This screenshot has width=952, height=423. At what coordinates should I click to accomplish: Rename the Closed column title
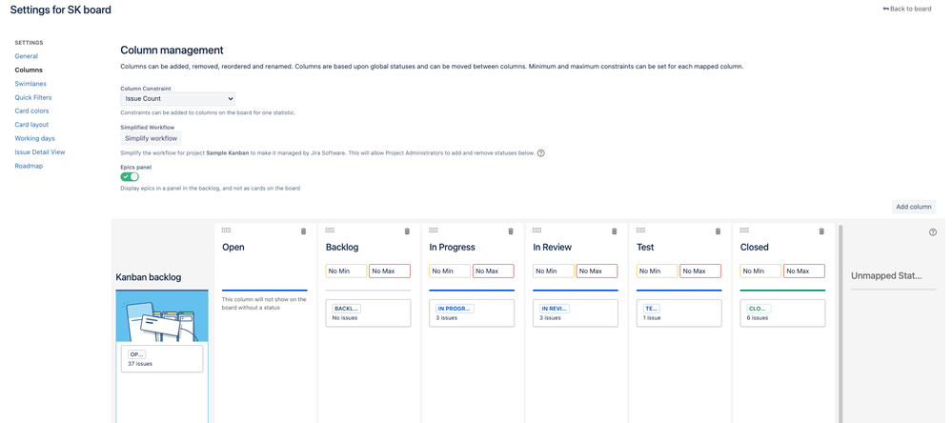(x=755, y=247)
